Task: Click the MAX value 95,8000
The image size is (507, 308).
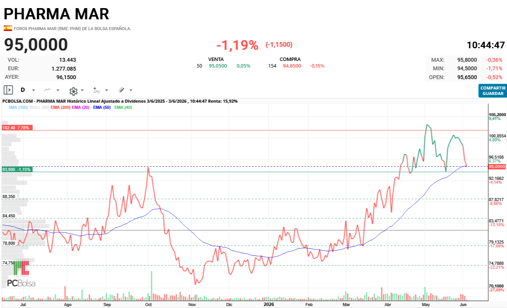Action: point(466,60)
